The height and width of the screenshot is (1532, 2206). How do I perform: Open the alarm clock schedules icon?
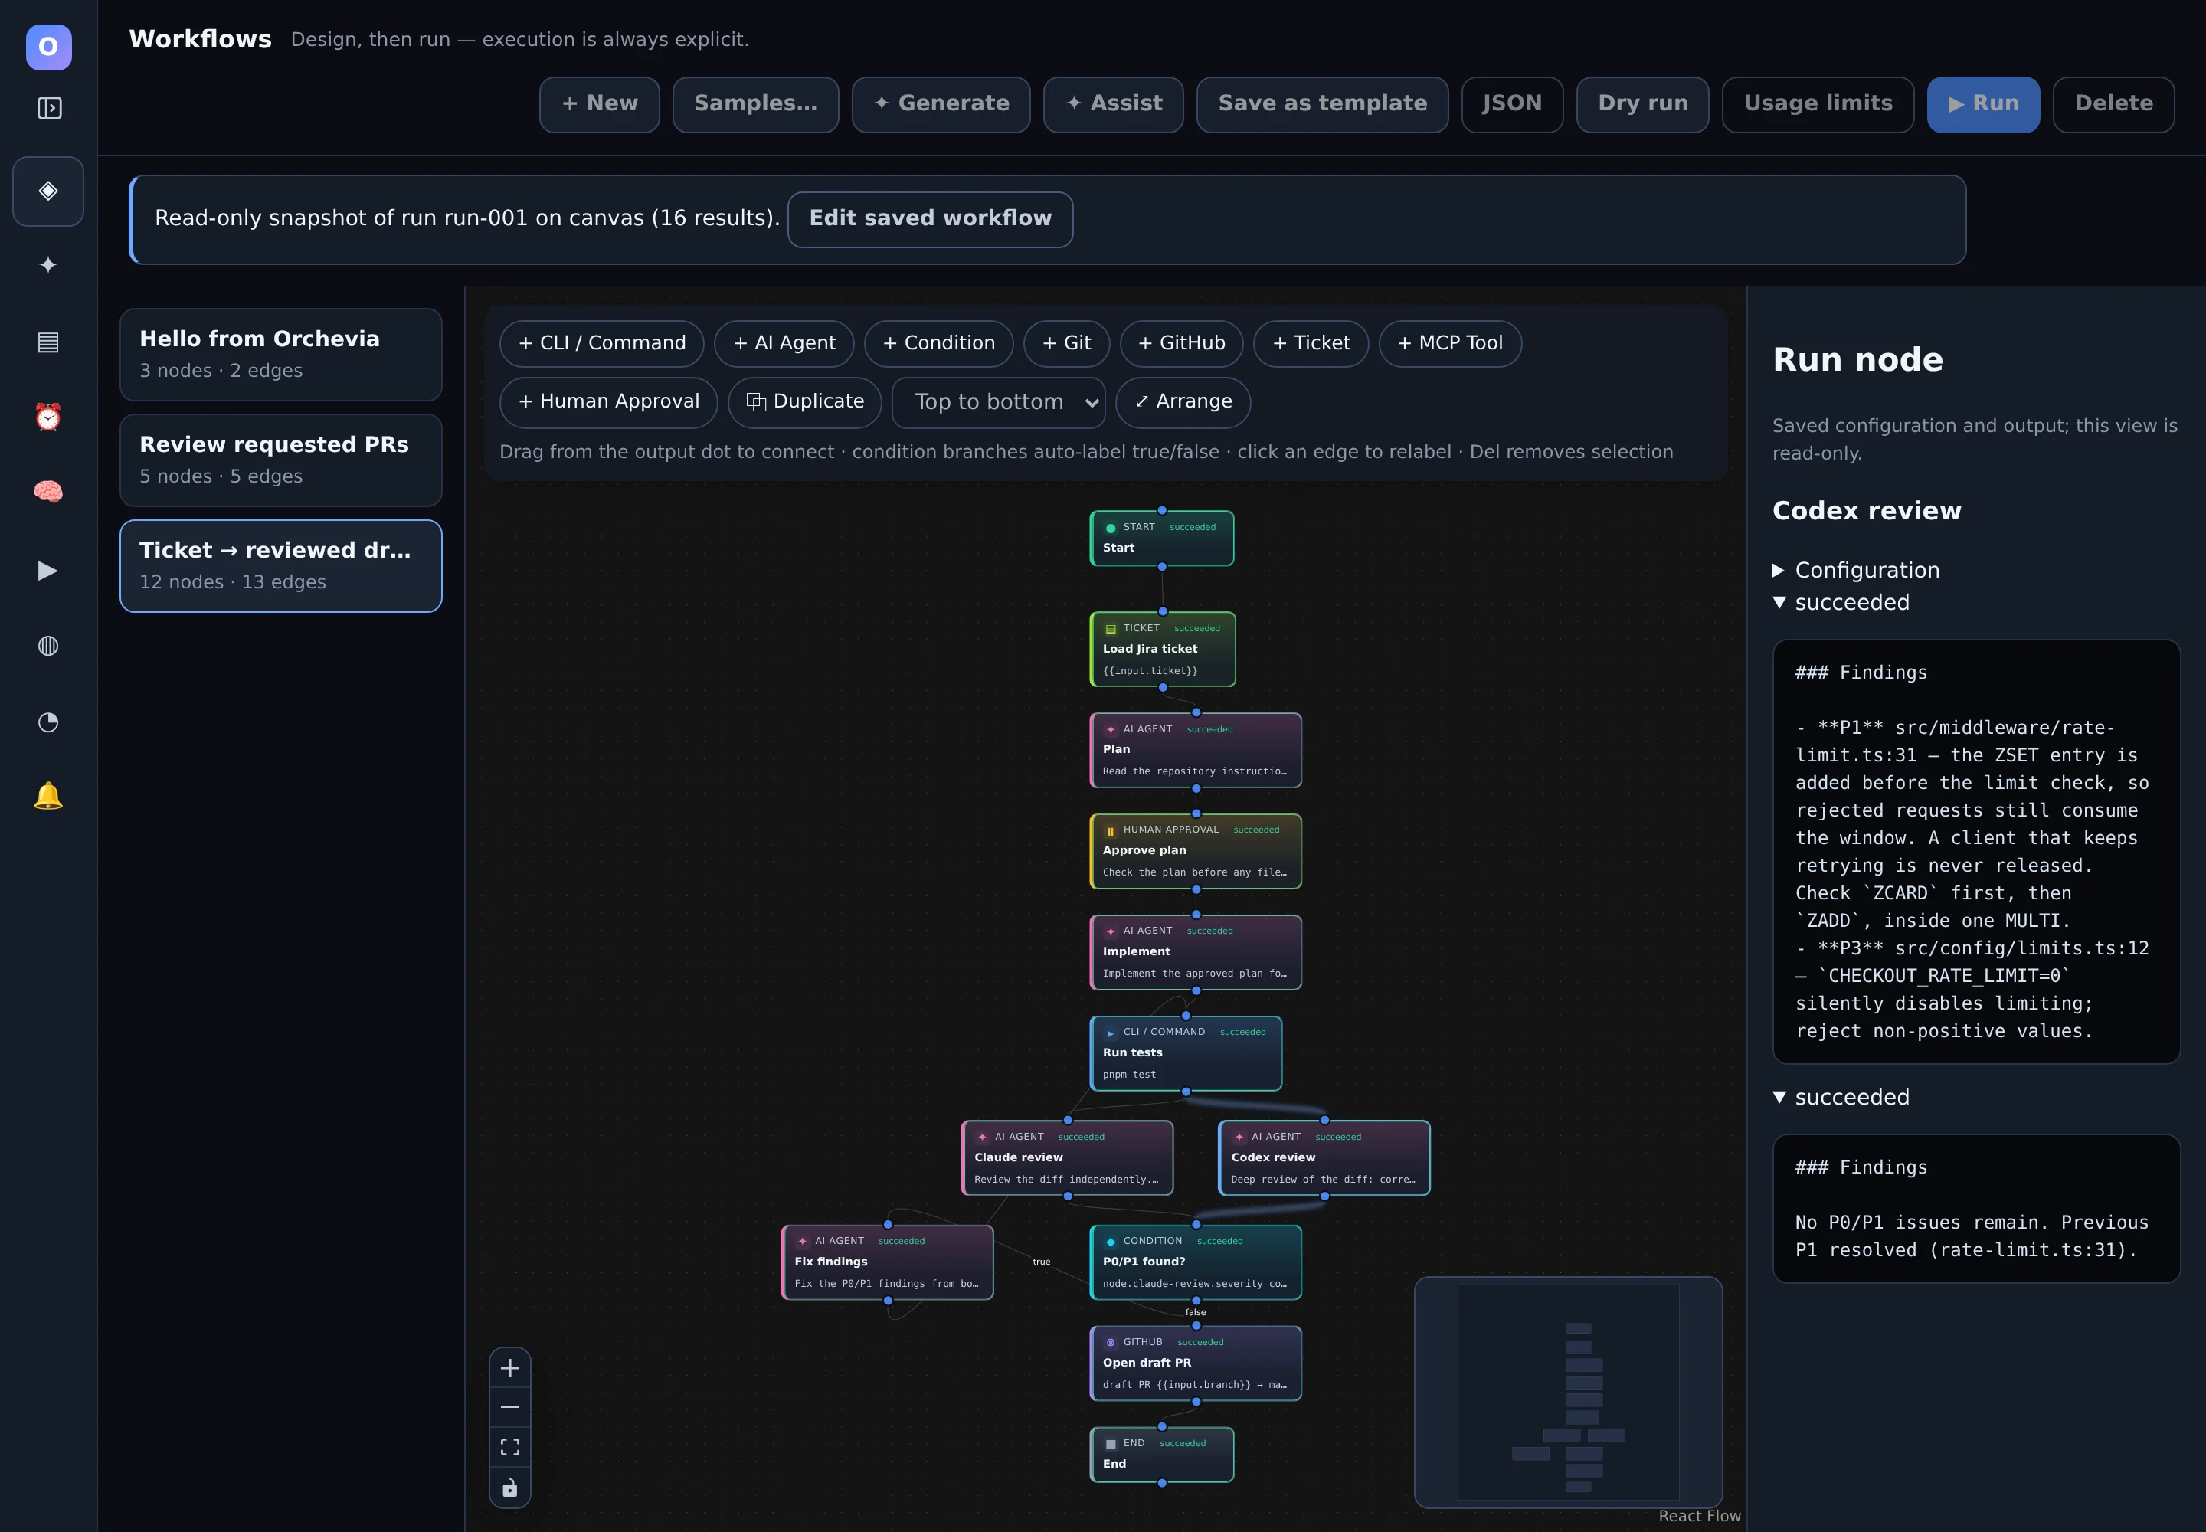pos(48,417)
